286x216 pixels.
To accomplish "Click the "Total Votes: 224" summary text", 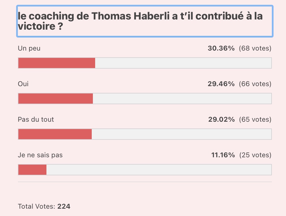I will 44,206.
